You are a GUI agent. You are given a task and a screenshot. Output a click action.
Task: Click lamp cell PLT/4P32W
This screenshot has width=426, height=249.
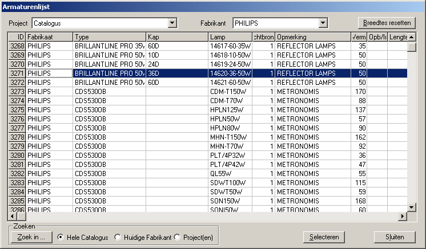coord(230,156)
